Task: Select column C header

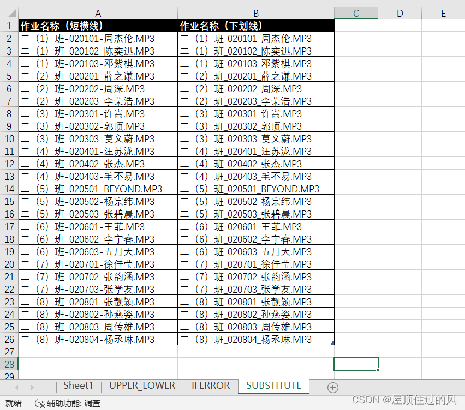Action: (356, 13)
